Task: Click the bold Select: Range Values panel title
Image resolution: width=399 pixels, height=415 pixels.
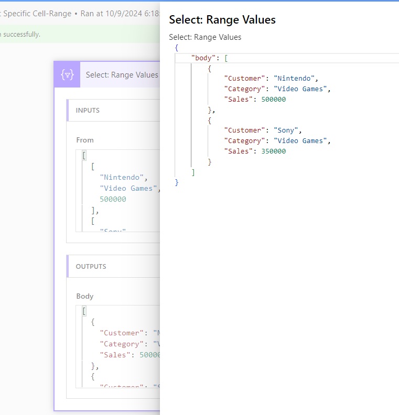Action: click(222, 20)
